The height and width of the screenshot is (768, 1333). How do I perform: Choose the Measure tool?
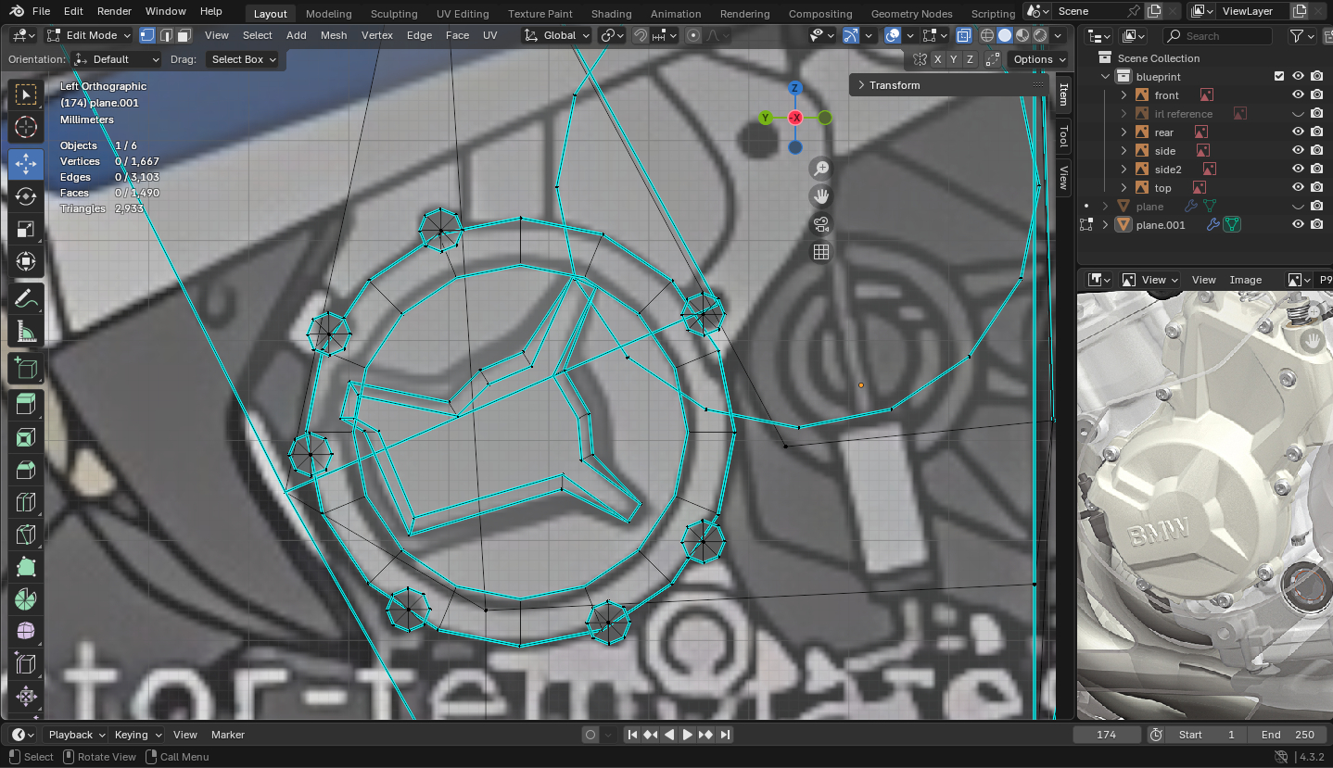(26, 331)
